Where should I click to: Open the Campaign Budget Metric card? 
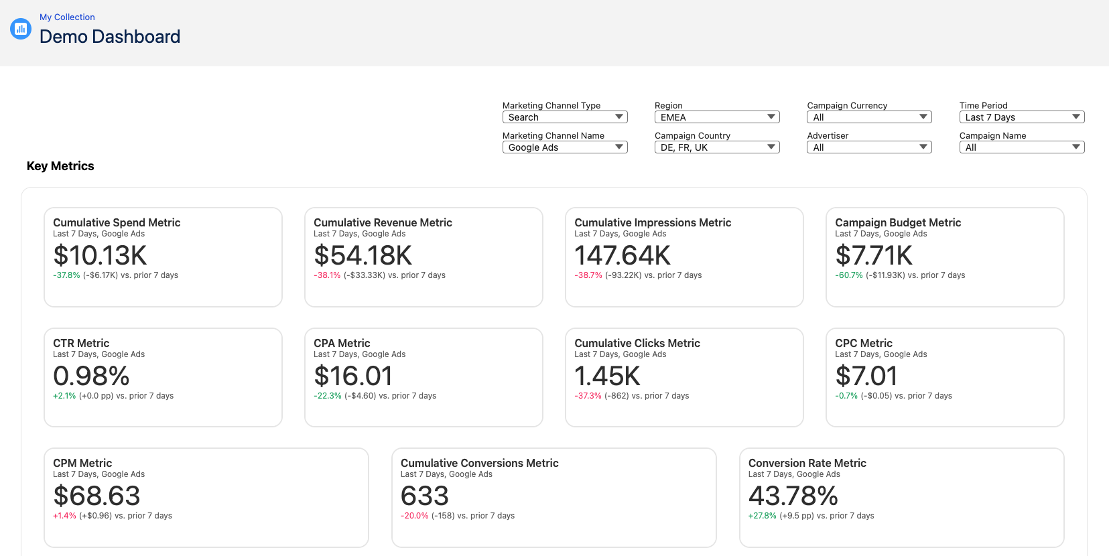944,257
